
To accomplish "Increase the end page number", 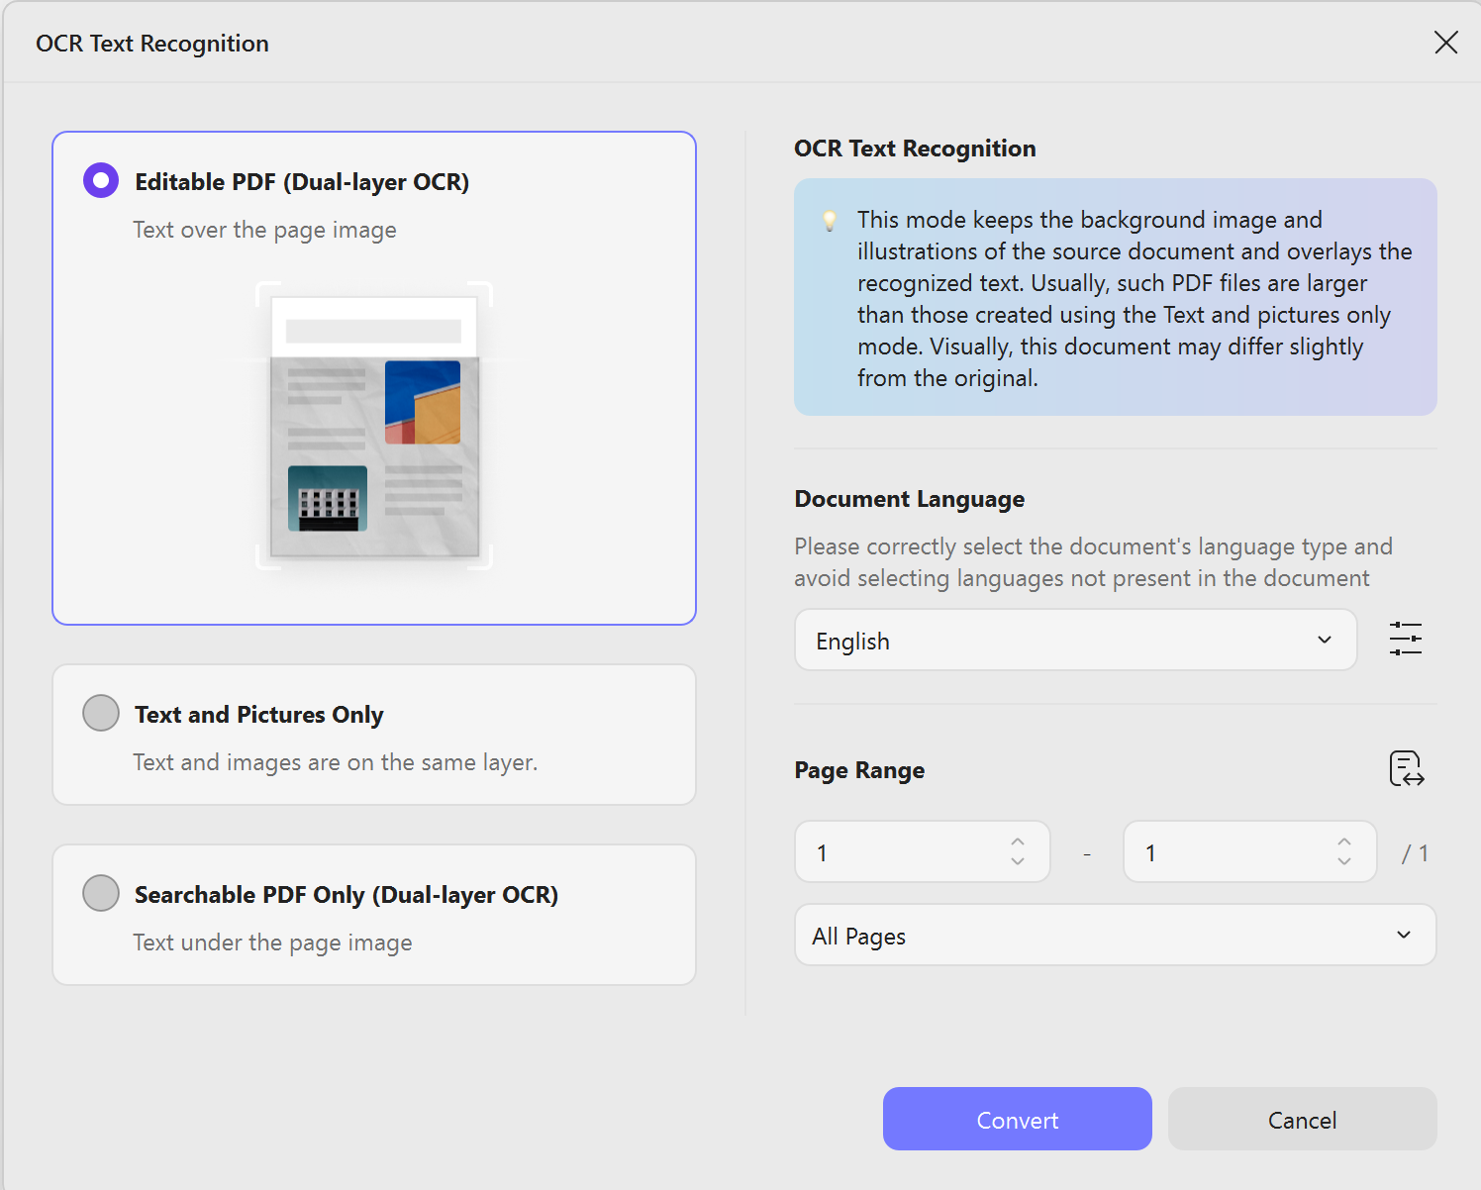I will coord(1344,842).
